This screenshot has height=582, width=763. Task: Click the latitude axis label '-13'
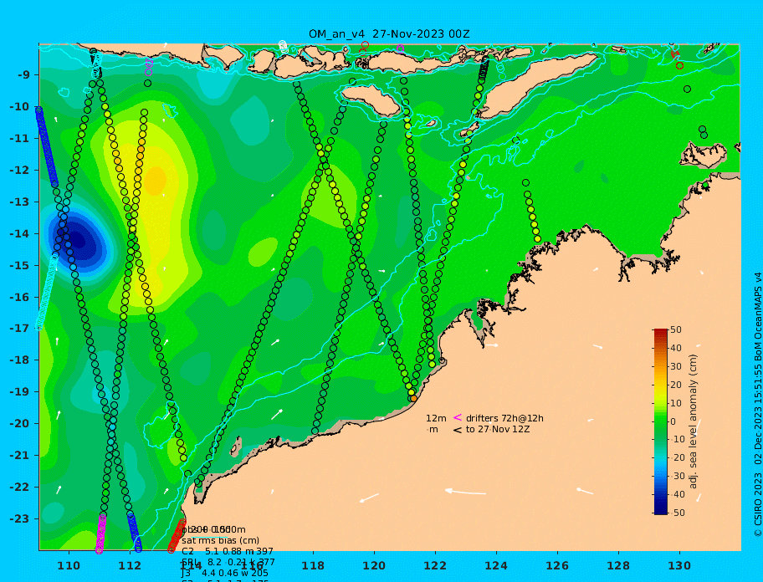[x=19, y=202]
